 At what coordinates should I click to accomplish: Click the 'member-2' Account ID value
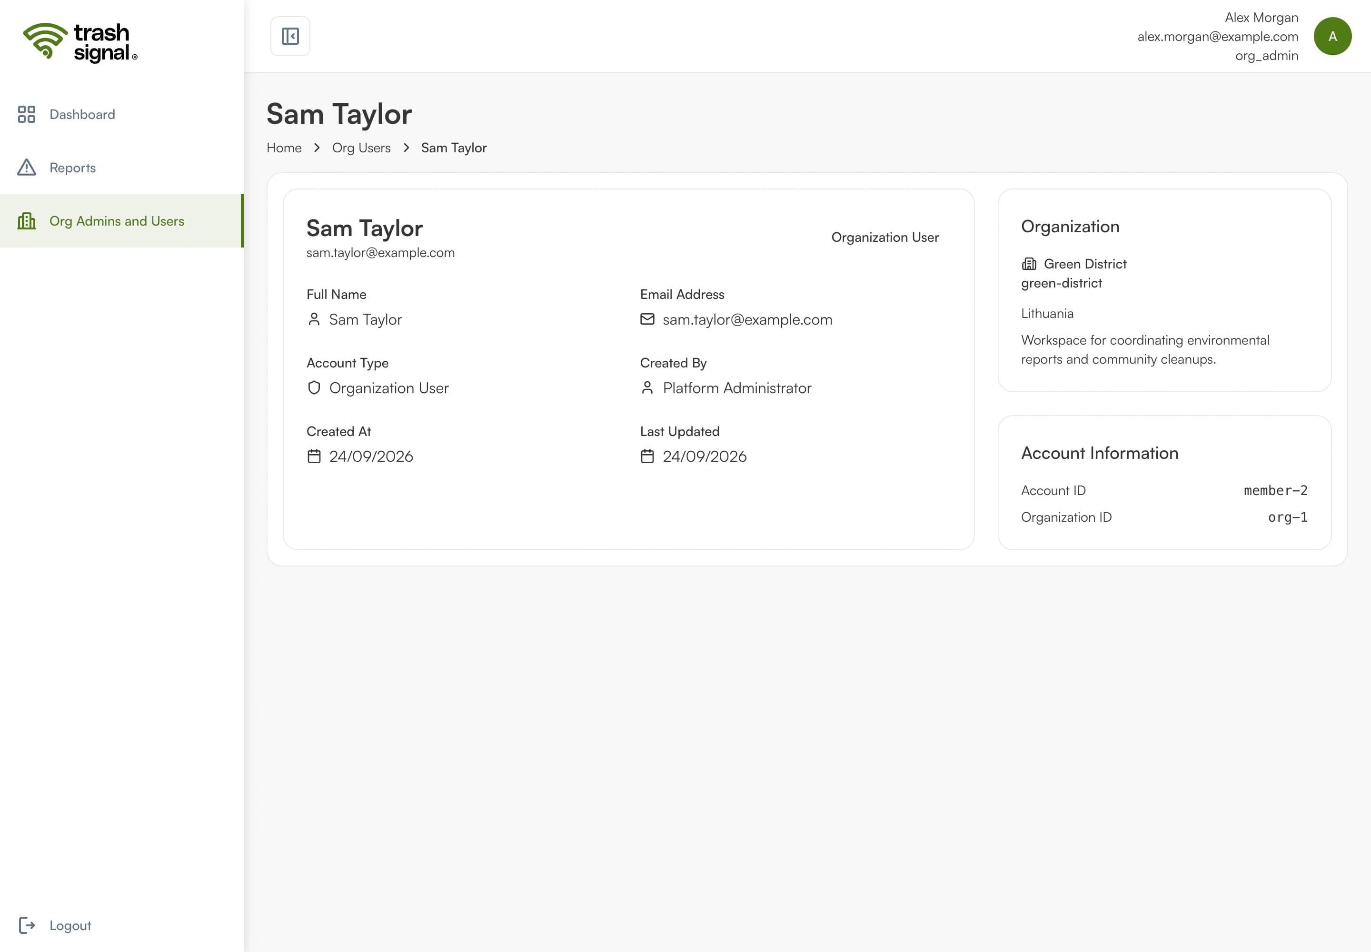click(1275, 490)
